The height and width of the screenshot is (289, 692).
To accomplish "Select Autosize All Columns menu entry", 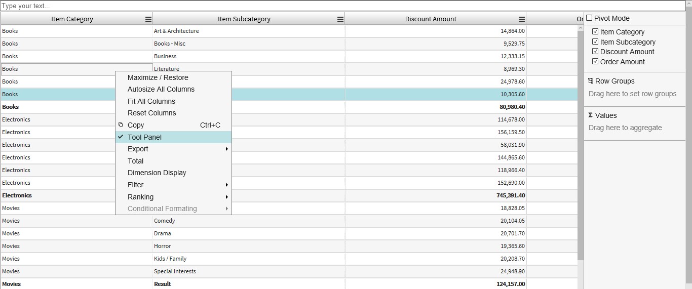I will pyautogui.click(x=161, y=89).
